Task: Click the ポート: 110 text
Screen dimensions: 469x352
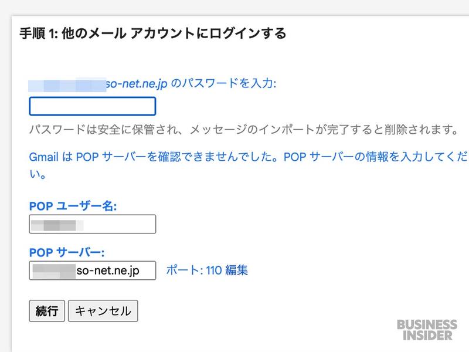Action: pos(194,270)
